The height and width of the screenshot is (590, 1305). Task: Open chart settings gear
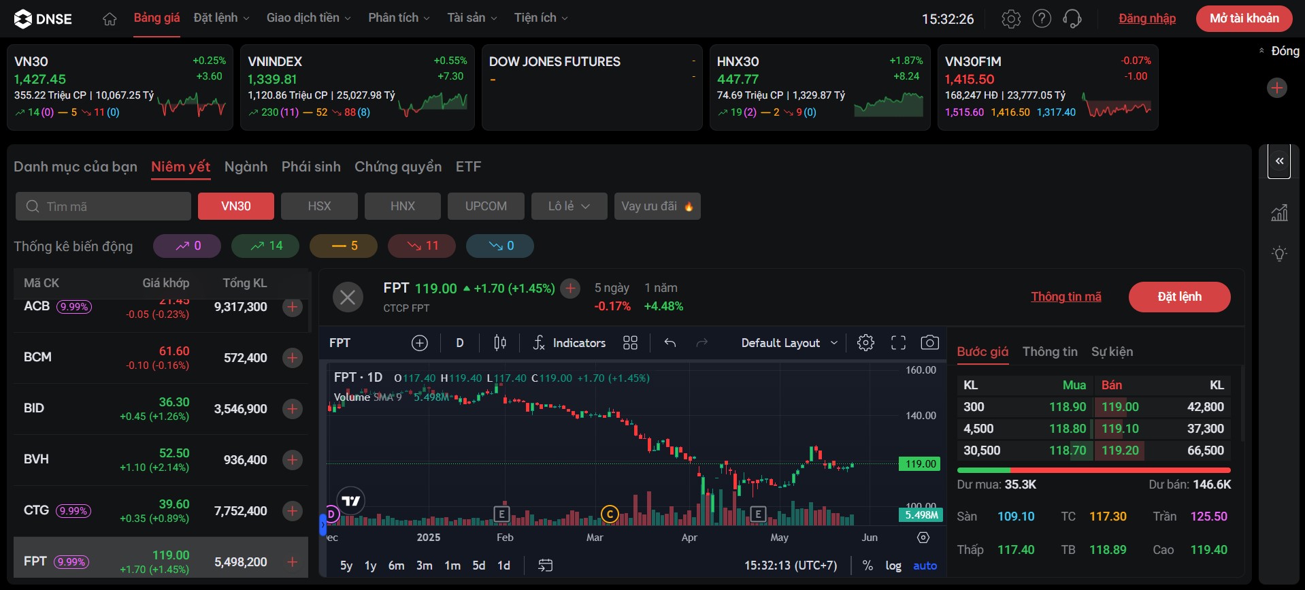(865, 343)
